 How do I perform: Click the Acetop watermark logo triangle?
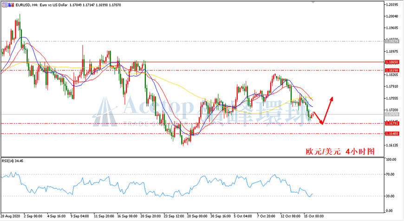(x=105, y=111)
